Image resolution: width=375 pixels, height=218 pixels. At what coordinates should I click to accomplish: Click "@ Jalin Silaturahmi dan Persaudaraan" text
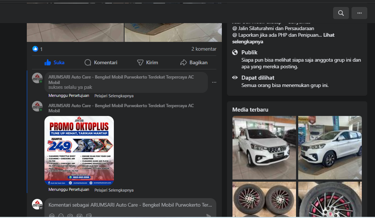coord(273,29)
